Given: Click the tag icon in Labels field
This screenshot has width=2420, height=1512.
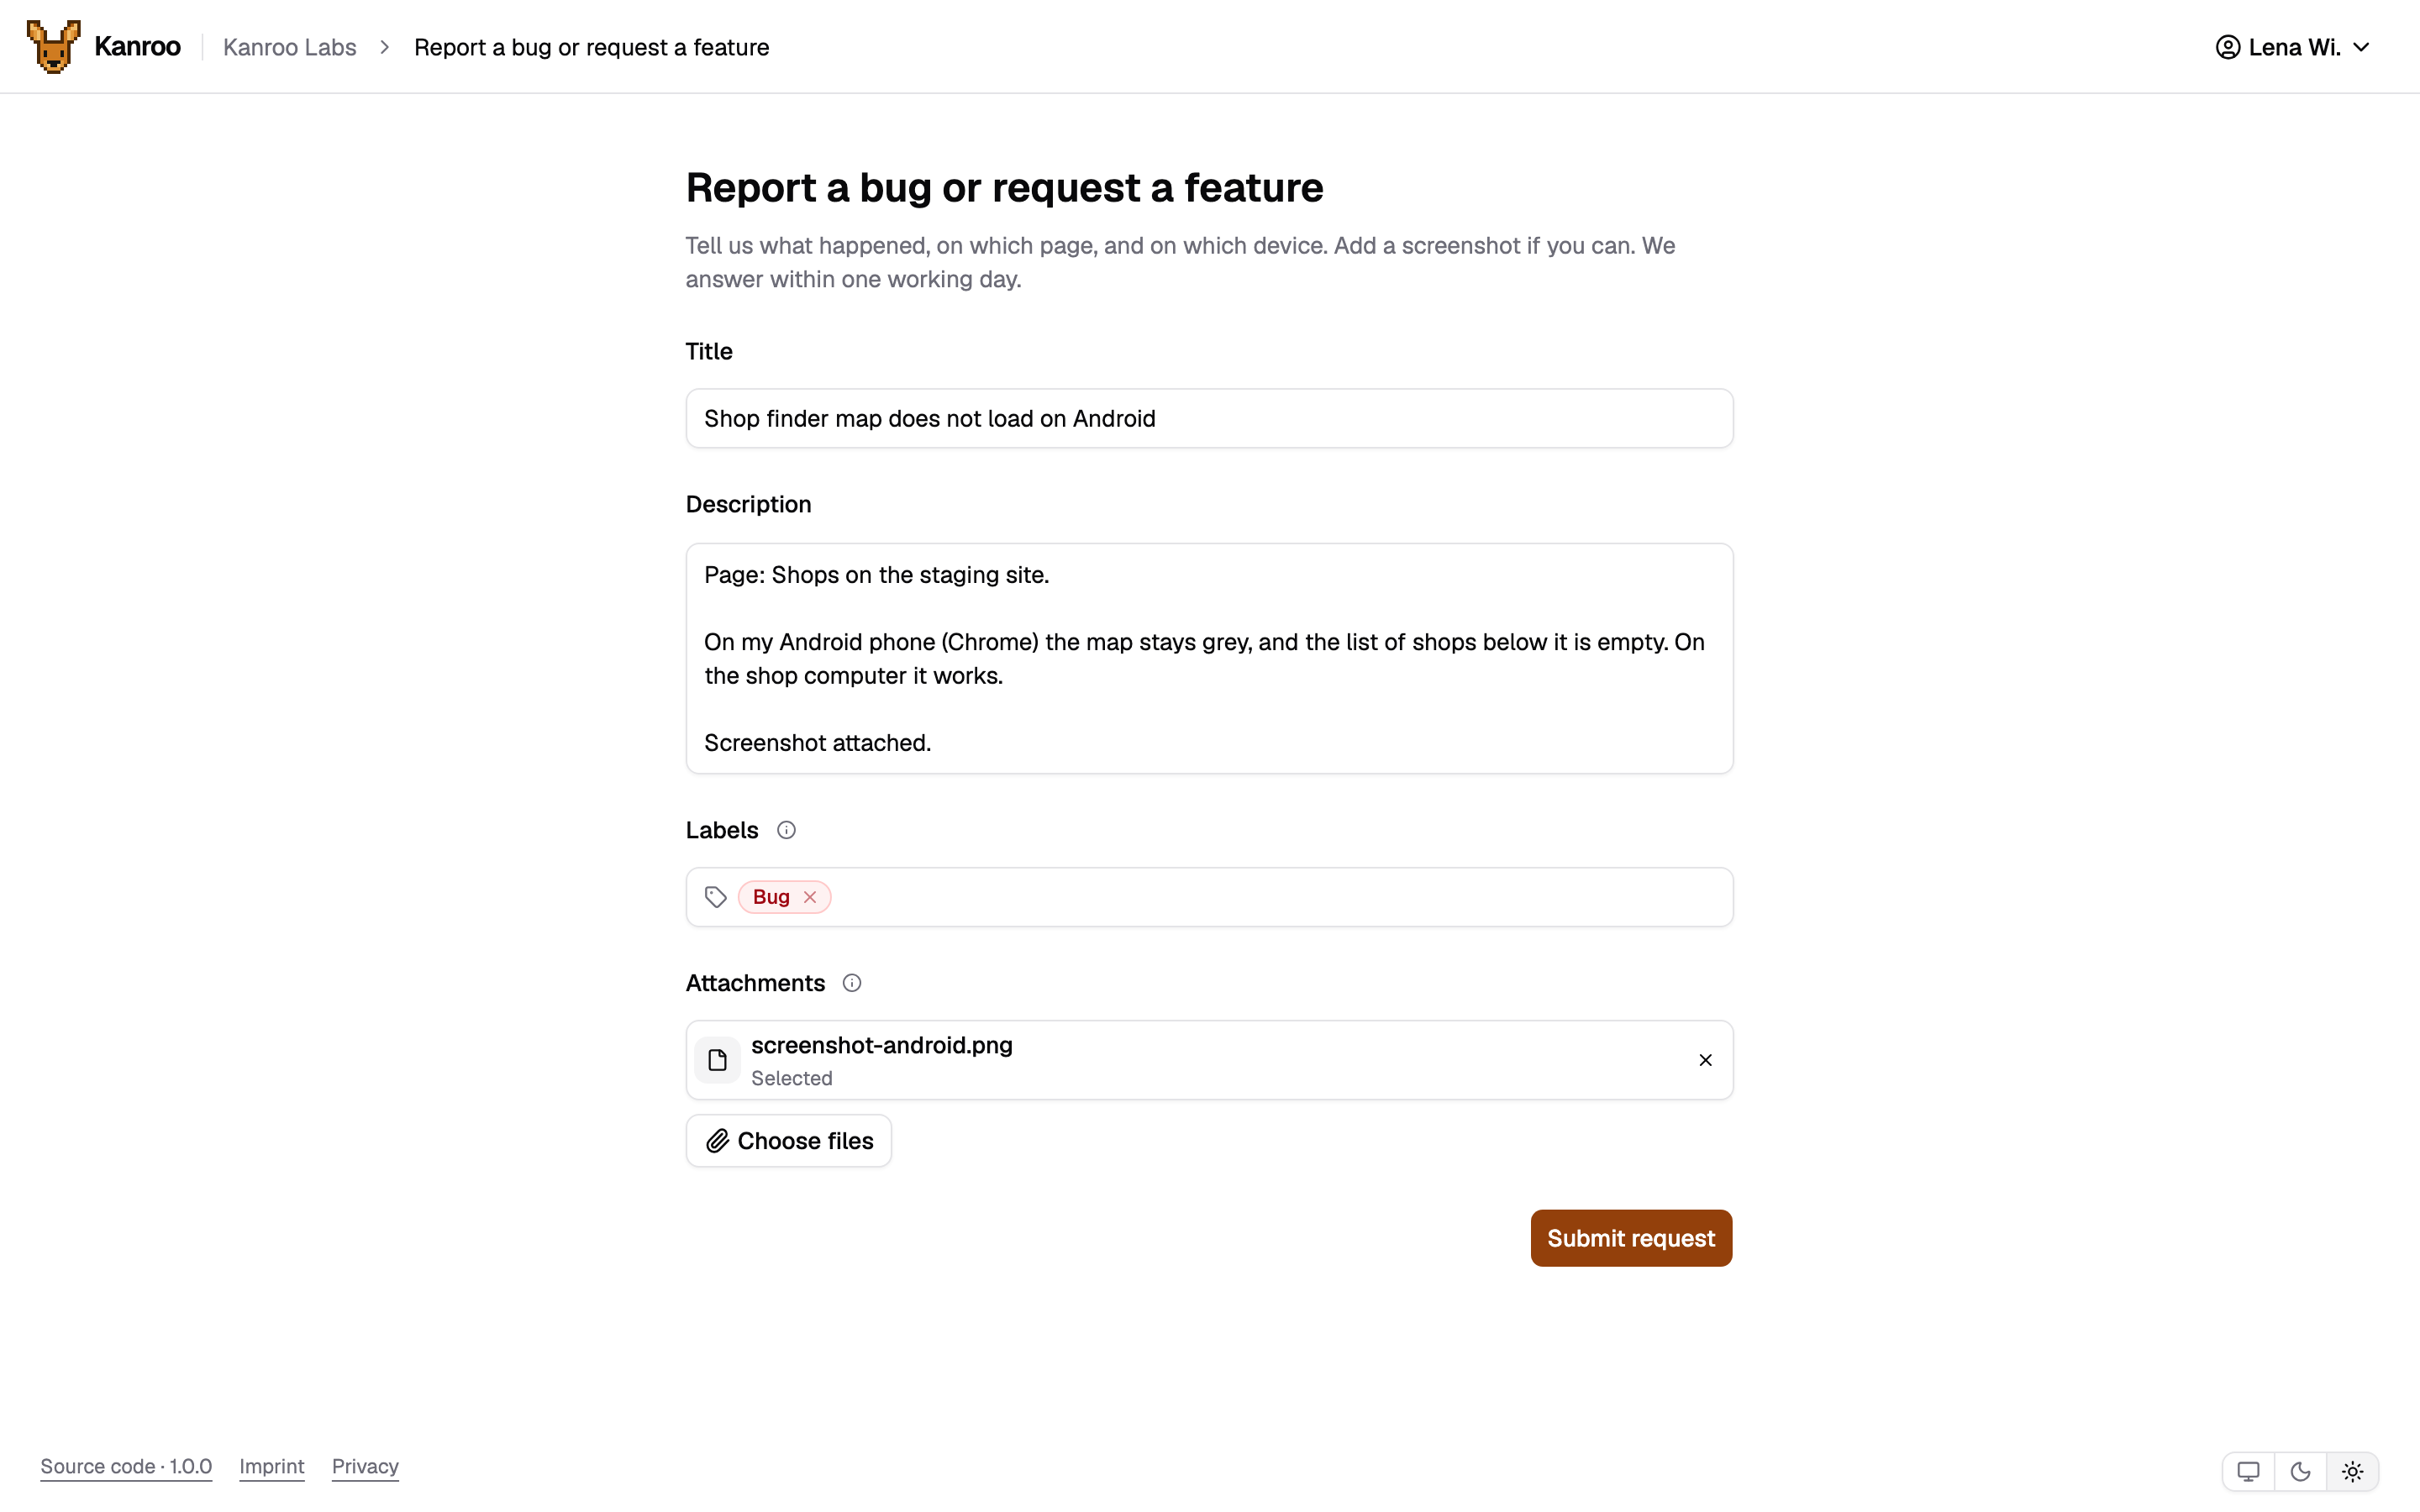Looking at the screenshot, I should coord(715,897).
